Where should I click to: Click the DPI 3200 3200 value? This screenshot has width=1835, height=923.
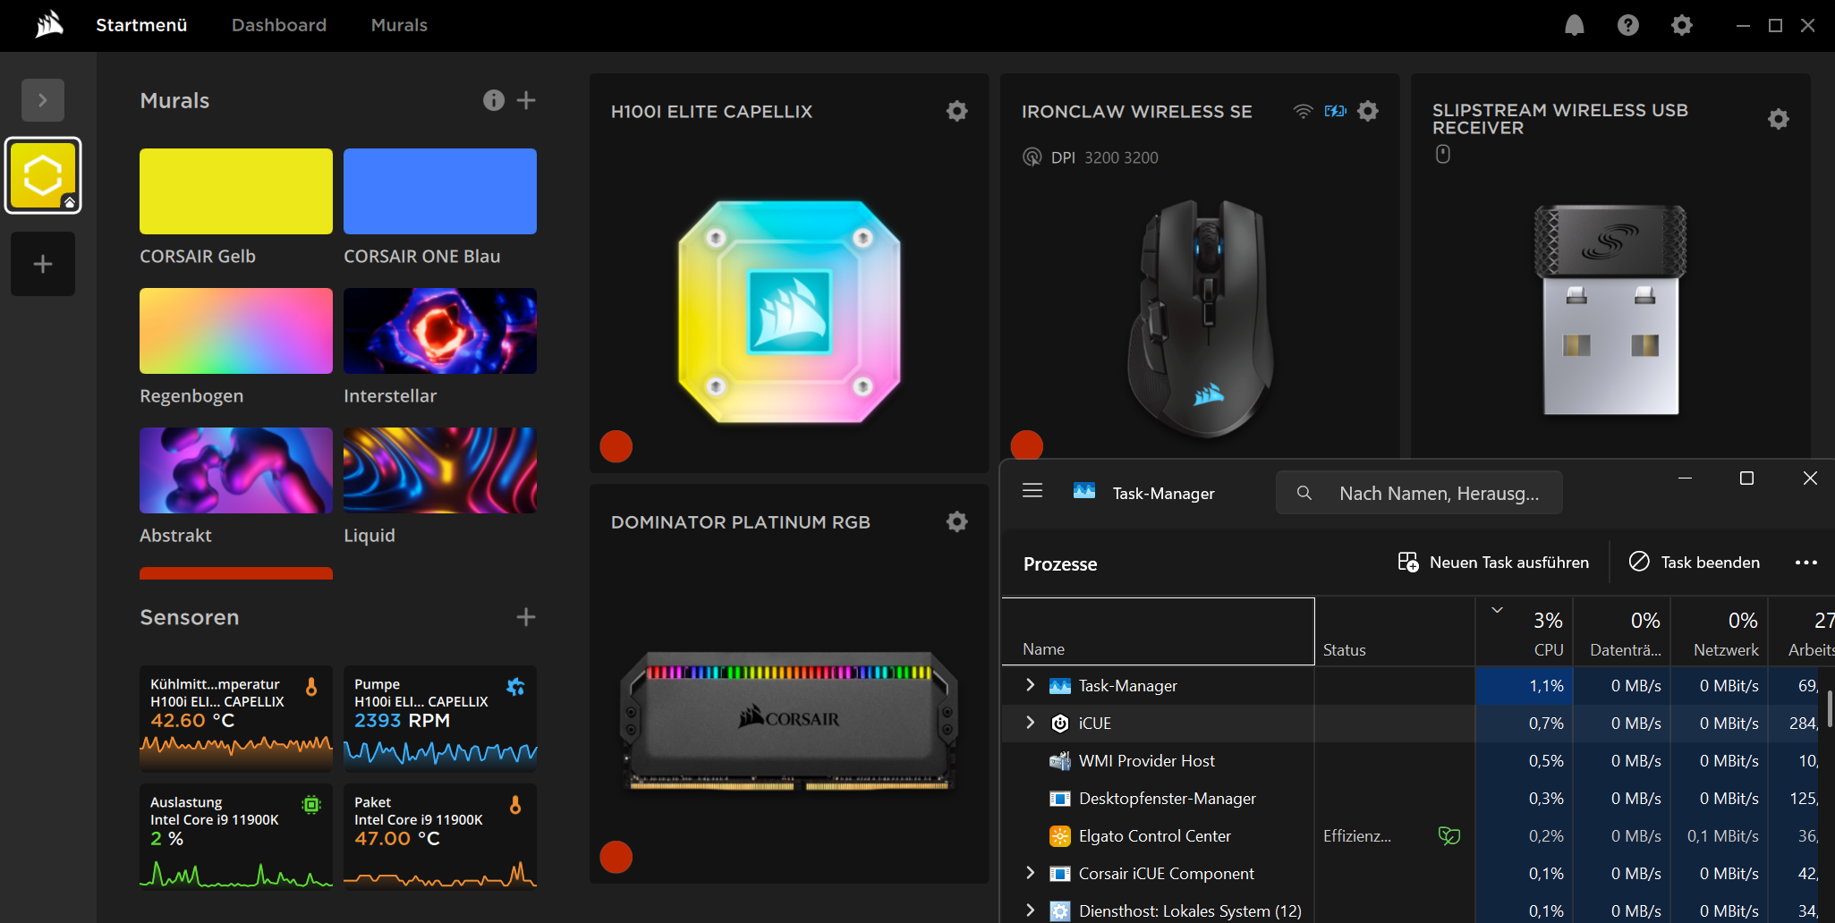tap(1121, 157)
